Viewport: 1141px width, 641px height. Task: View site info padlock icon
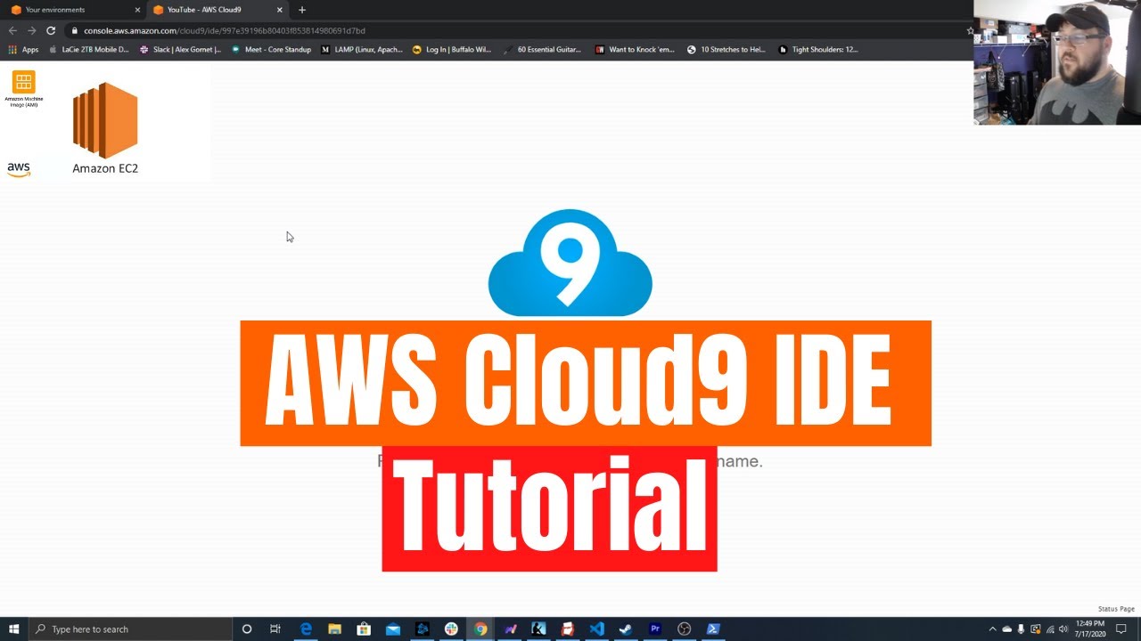point(75,30)
